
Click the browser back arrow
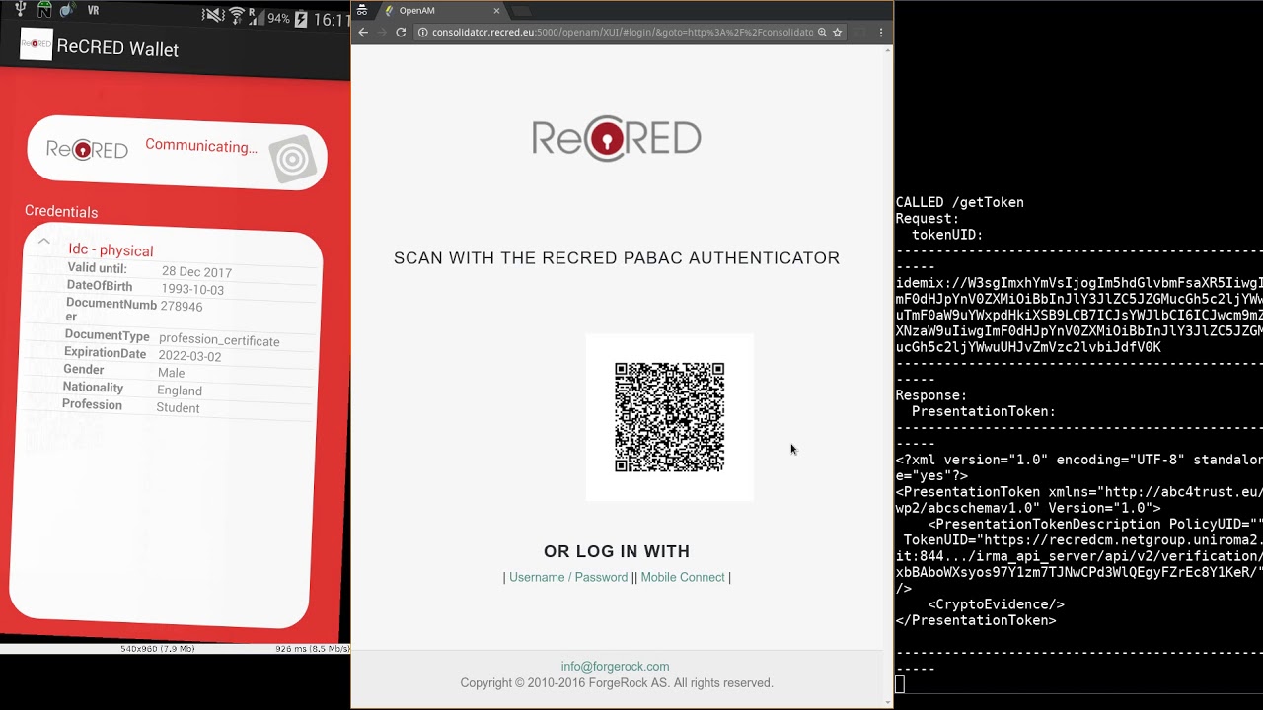pyautogui.click(x=363, y=32)
